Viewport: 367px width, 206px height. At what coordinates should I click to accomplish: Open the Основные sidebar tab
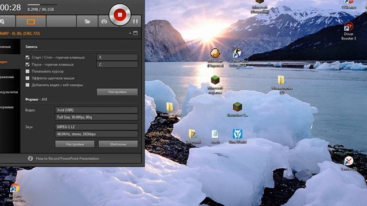pos(10,47)
